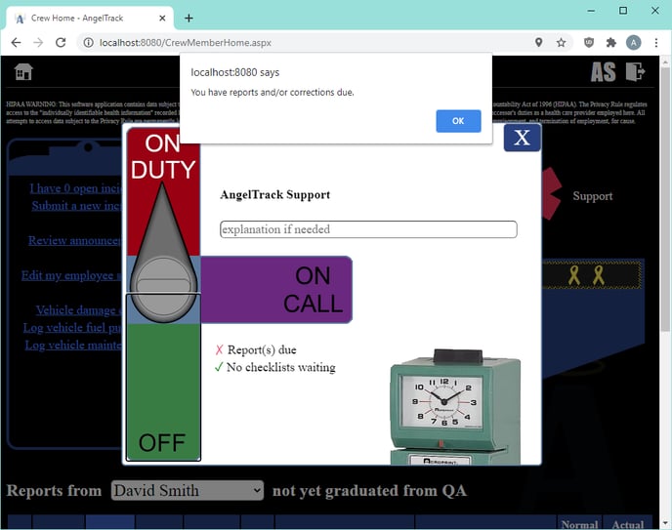Viewport: 672px width, 530px height.
Task: Open the Chrome extensions puzzle icon
Action: pos(611,42)
